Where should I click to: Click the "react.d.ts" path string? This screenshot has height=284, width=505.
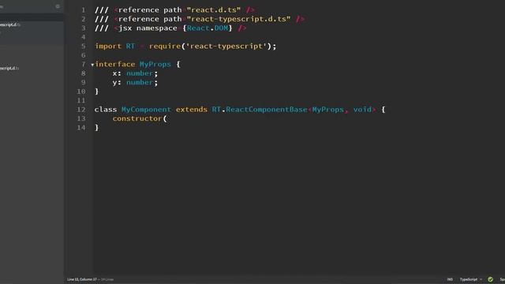coord(214,10)
